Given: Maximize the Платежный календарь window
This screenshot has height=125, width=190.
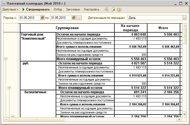Looking at the screenshot, I should tap(181, 4).
